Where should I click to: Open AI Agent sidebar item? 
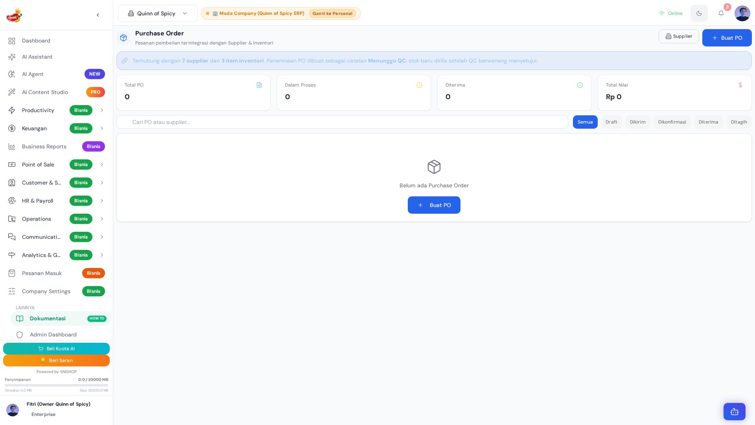click(56, 74)
